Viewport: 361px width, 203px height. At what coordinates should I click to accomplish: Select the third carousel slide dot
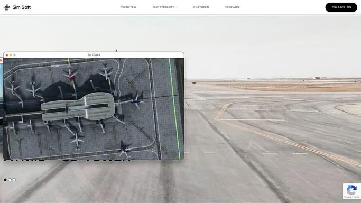click(14, 180)
